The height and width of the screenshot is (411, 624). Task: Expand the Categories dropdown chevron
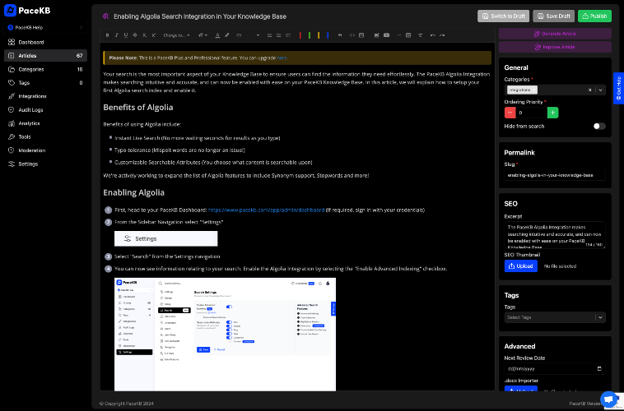600,90
